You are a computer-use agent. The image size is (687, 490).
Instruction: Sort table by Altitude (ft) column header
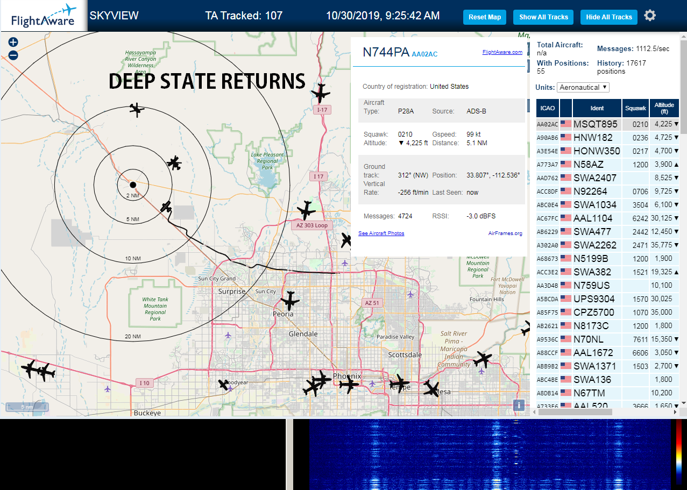point(664,108)
